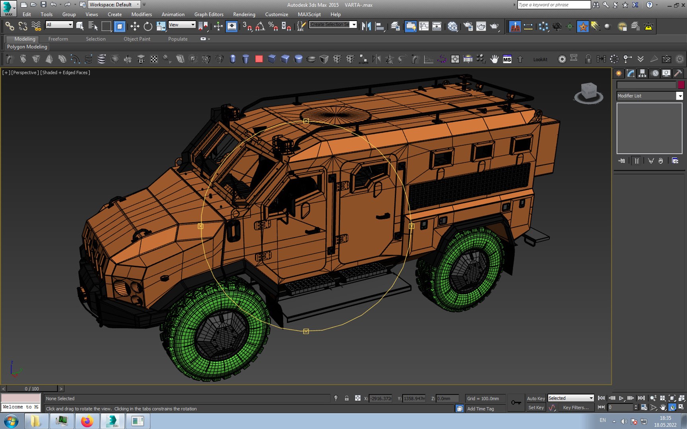The image size is (687, 429).
Task: Open the Hierarchy command panel tab
Action: [642, 73]
